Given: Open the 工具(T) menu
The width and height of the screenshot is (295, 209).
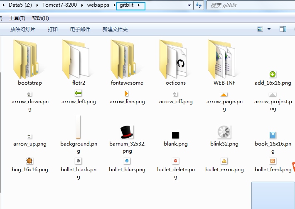Looking at the screenshot, I should click(x=17, y=18).
